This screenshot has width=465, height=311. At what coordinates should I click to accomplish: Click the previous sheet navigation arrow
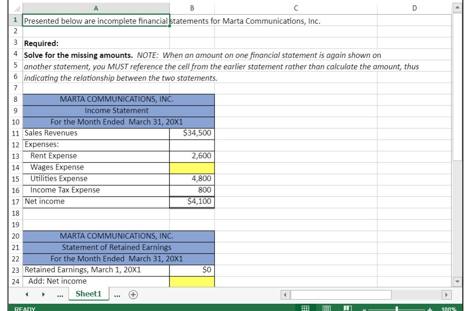coord(26,295)
